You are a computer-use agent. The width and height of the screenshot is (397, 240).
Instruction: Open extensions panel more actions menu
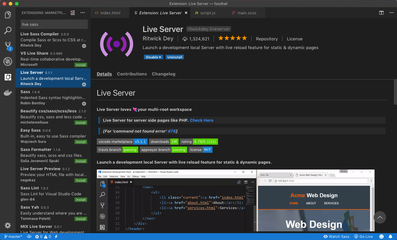(x=83, y=13)
